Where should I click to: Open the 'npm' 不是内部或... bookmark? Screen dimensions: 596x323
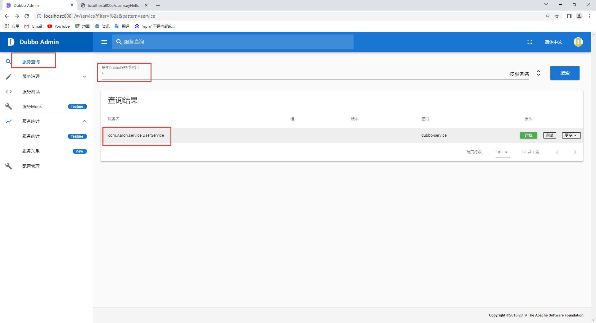[155, 26]
